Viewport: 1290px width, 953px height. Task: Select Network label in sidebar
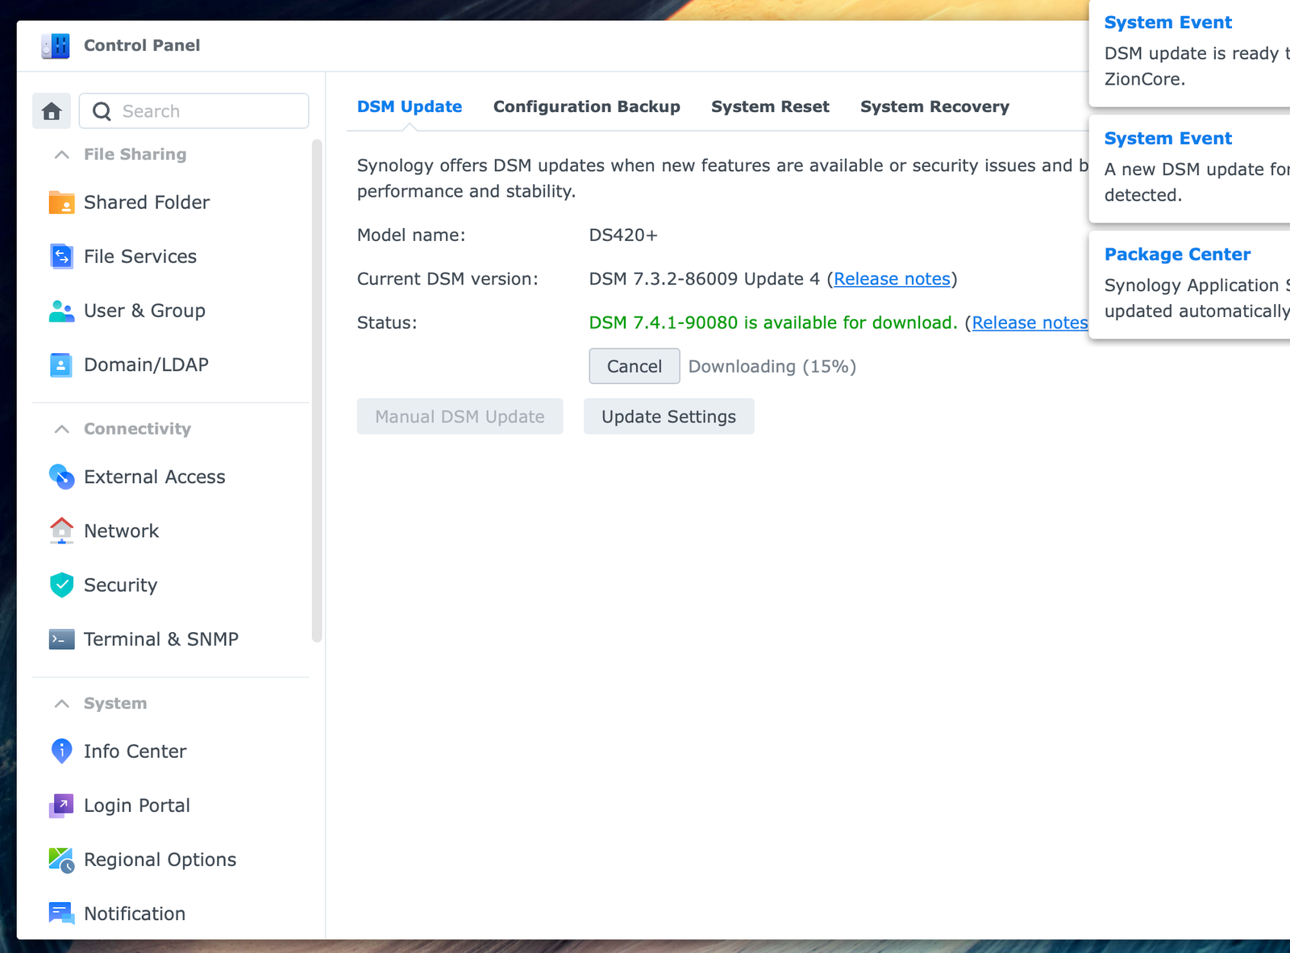coord(121,531)
